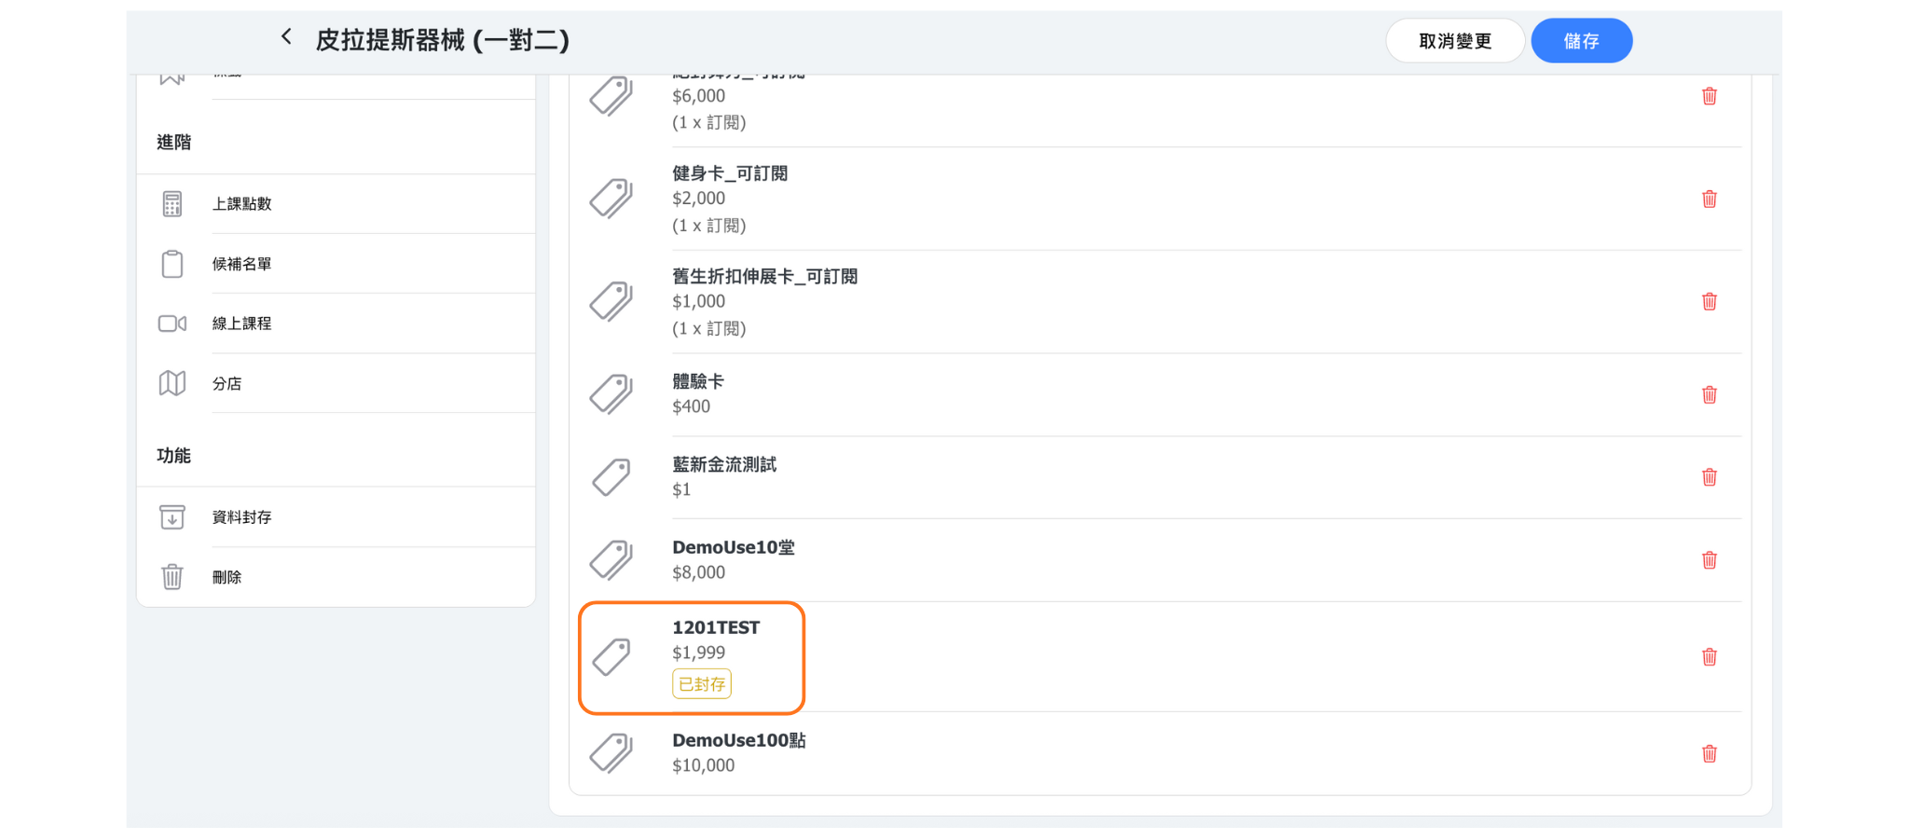Screen dimensions: 1909x839
Task: Remove the 舊生折扣伸展卡_可訂閱 plan
Action: (1709, 302)
